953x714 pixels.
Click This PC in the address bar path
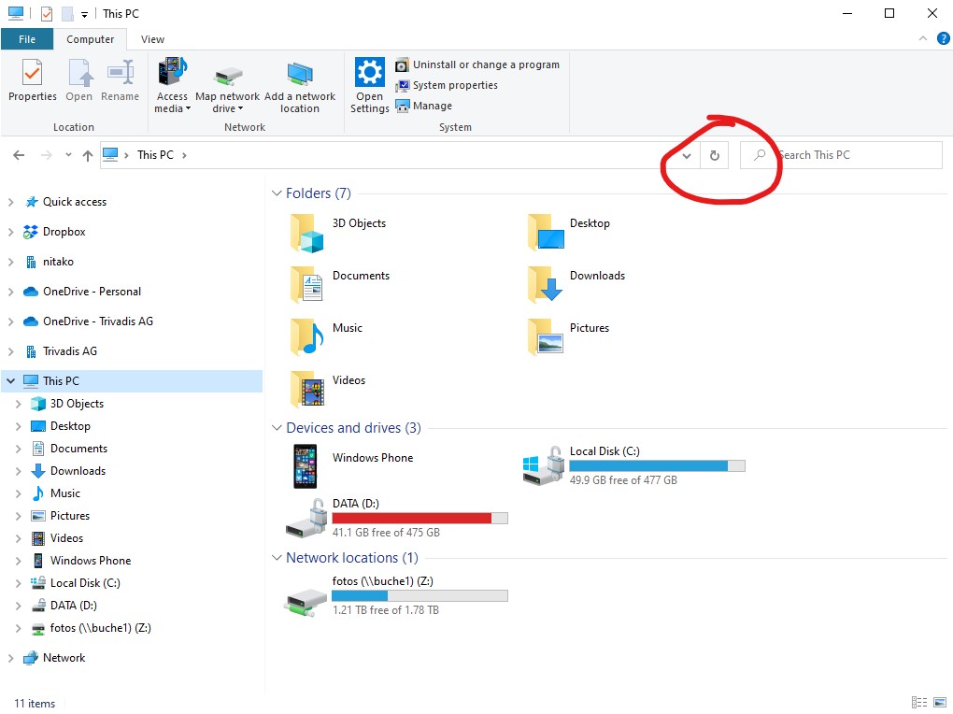155,155
